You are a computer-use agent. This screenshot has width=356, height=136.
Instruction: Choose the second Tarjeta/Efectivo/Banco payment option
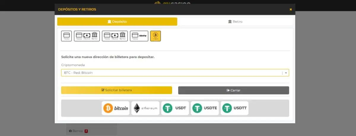coord(115,36)
